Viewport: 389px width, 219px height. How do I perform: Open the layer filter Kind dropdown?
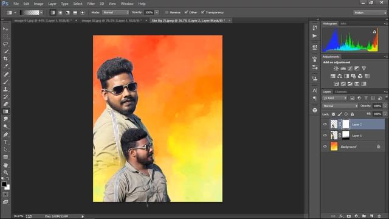pyautogui.click(x=334, y=98)
